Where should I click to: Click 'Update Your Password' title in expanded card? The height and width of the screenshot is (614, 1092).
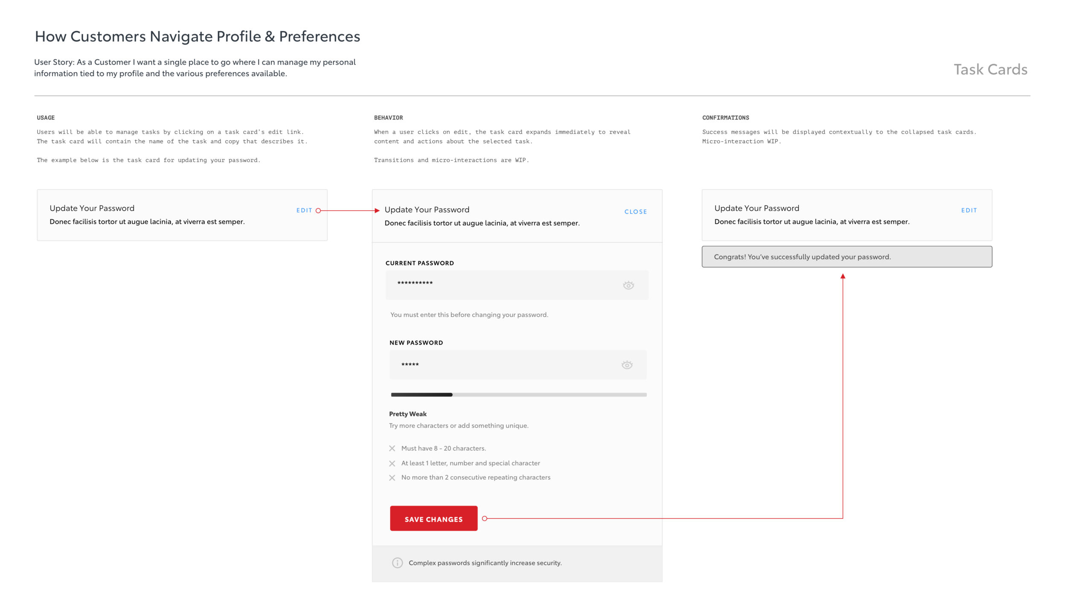pos(427,209)
